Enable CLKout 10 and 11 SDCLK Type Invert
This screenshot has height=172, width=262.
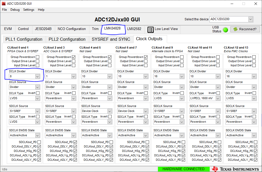[x=218, y=117]
